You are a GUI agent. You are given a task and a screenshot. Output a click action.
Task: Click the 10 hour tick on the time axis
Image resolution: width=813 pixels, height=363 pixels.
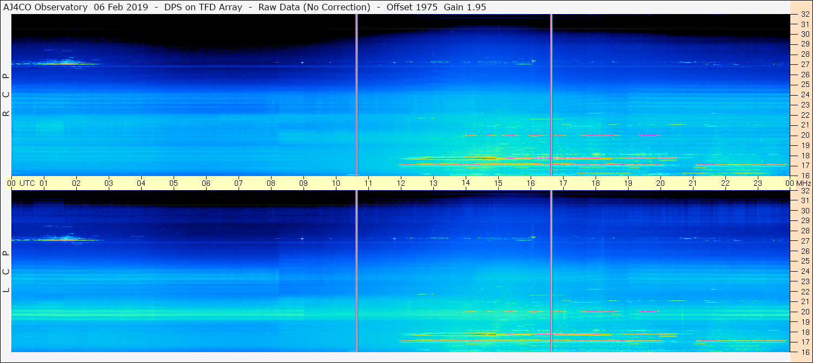(x=336, y=183)
